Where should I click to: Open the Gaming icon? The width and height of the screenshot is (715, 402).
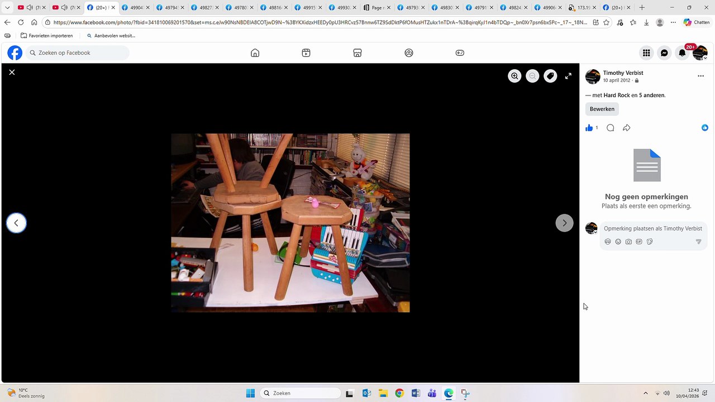460,52
